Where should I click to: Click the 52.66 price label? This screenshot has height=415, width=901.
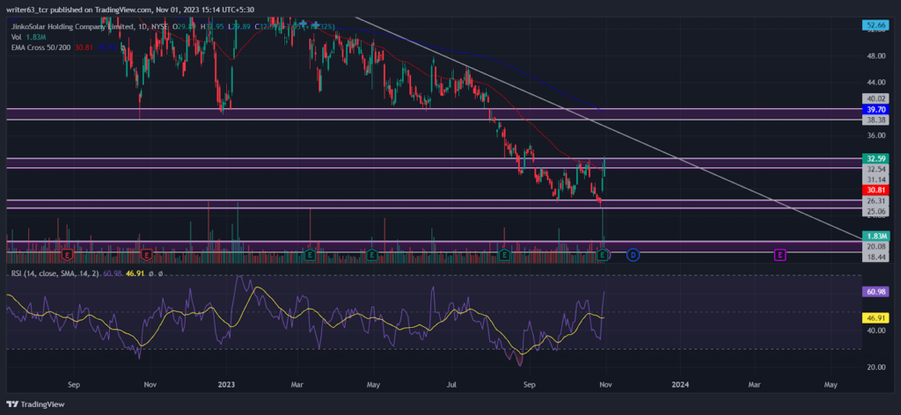[875, 25]
